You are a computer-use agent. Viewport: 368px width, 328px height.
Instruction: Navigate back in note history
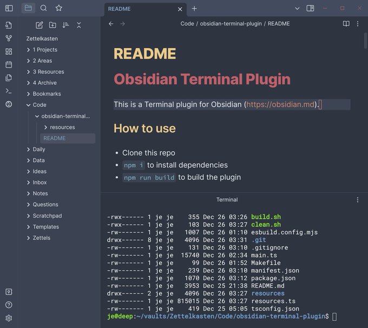[111, 24]
